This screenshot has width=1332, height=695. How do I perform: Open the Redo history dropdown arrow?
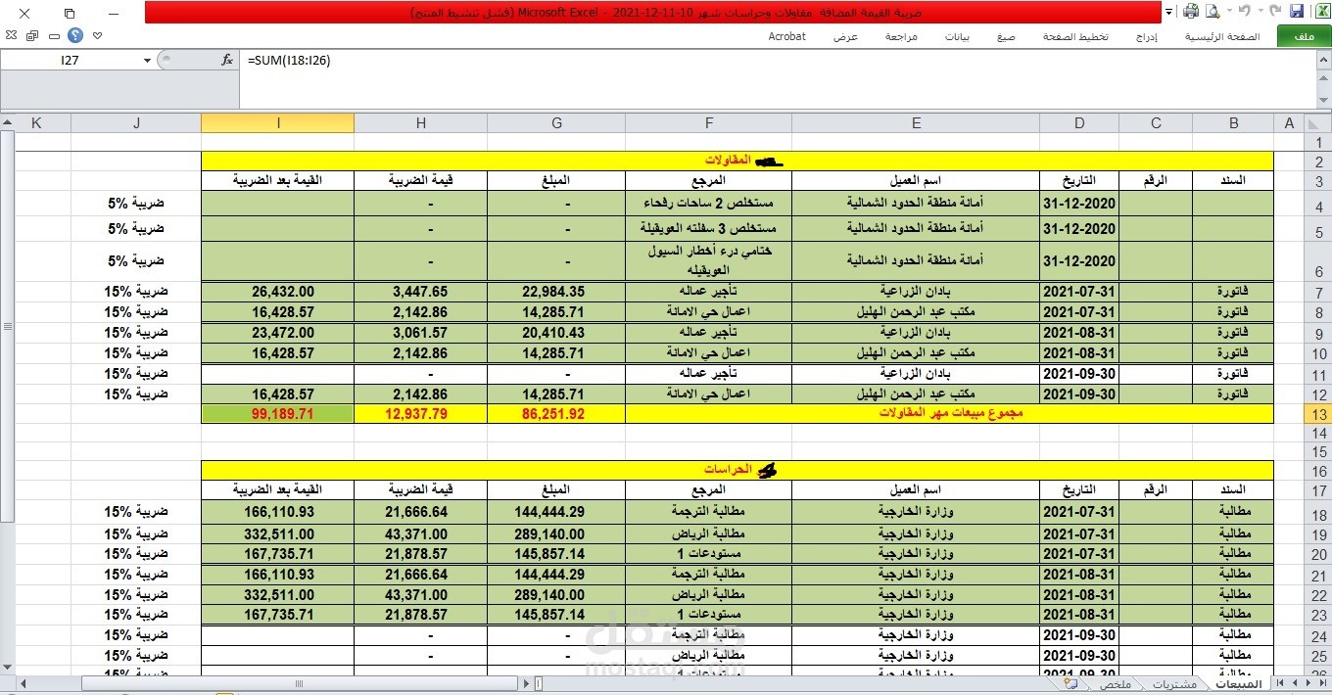point(1231,12)
